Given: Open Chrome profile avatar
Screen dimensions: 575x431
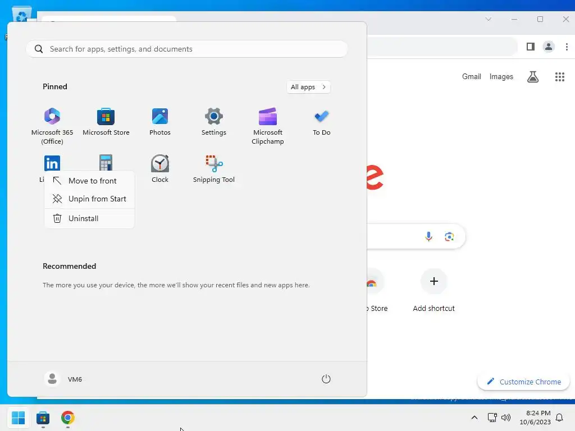Looking at the screenshot, I should pos(549,47).
